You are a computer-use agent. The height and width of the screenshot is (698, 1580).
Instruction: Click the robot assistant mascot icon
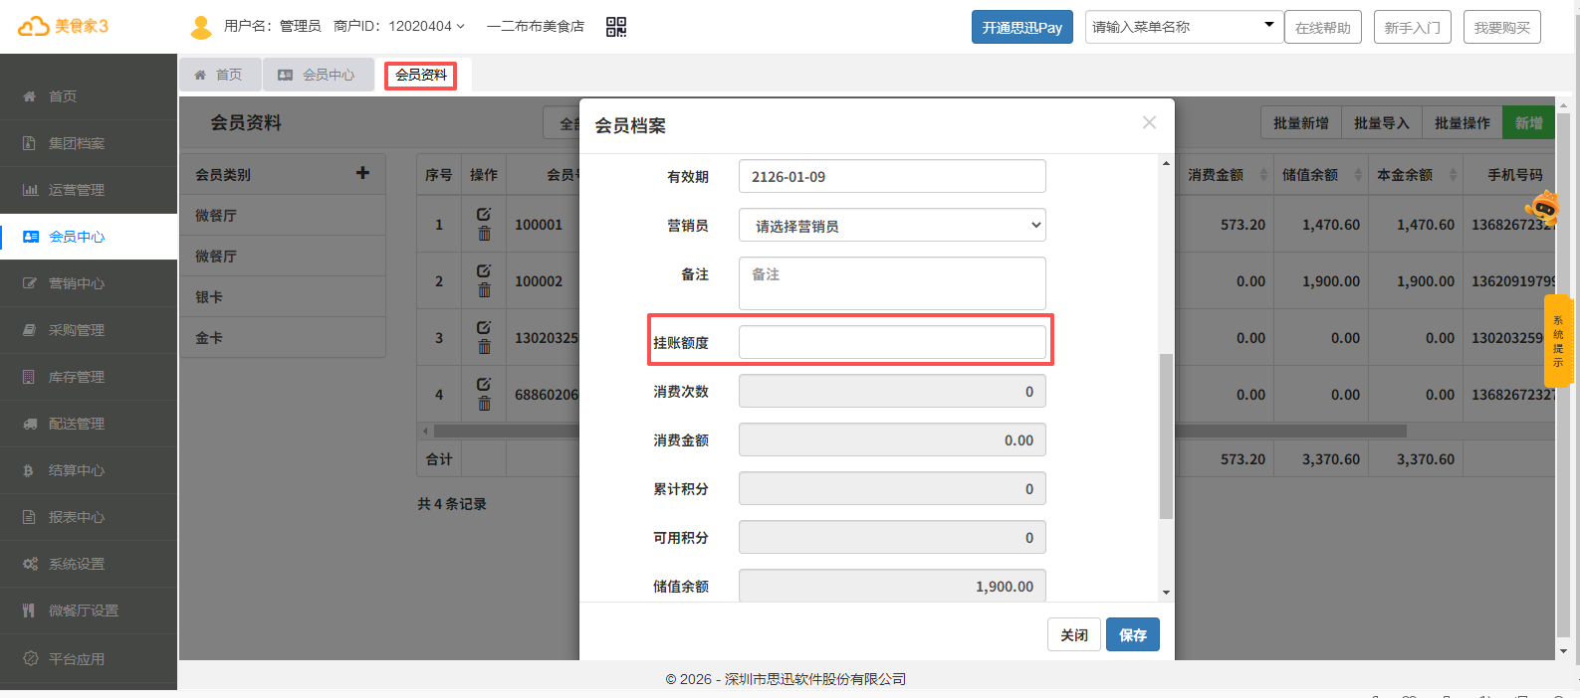[1542, 207]
